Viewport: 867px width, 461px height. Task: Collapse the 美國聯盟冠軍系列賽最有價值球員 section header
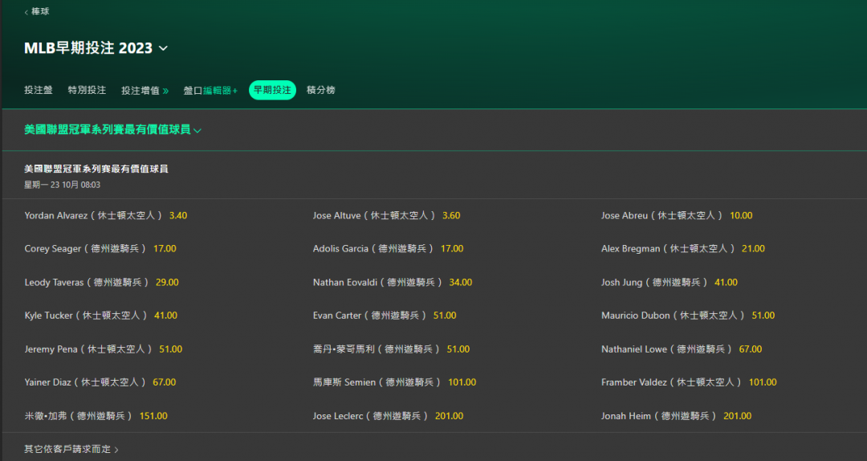click(x=112, y=129)
